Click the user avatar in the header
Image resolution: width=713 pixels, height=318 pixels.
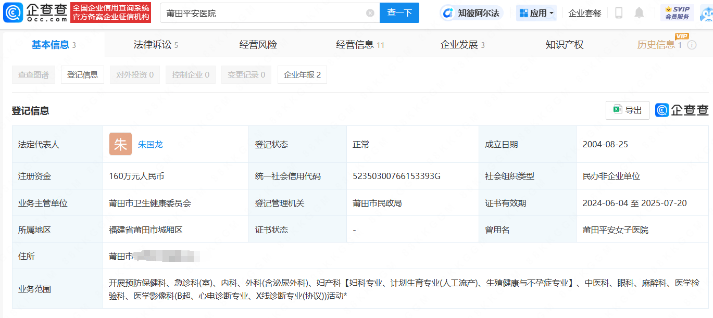pyautogui.click(x=706, y=13)
